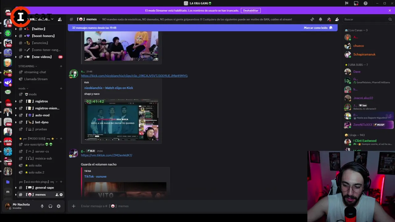Click Deshabilitar to turn off Streamer mode

pos(251,10)
